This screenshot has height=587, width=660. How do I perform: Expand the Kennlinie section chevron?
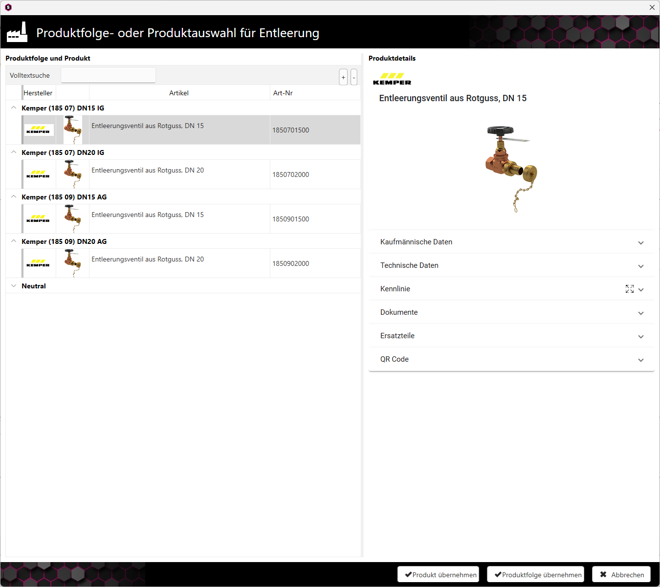(641, 289)
